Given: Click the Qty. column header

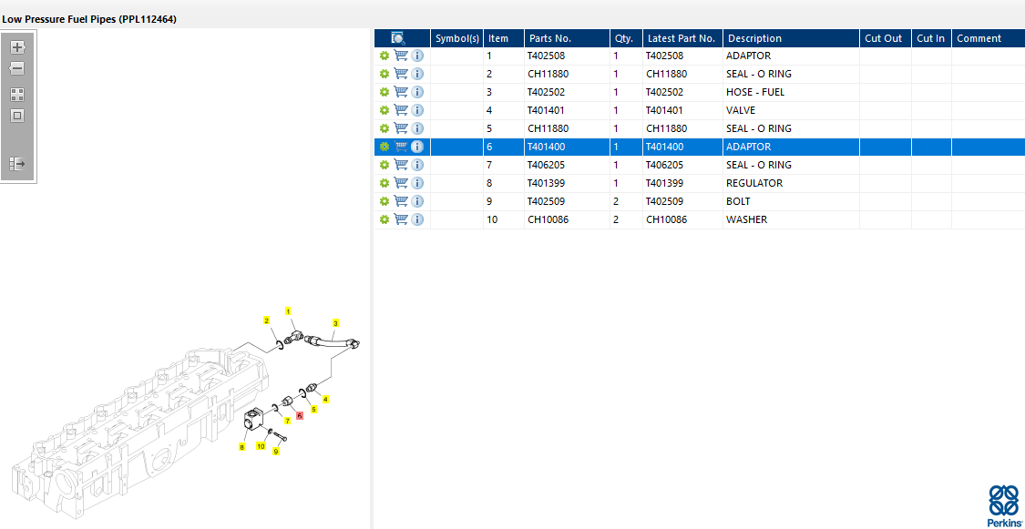Looking at the screenshot, I should pos(626,38).
